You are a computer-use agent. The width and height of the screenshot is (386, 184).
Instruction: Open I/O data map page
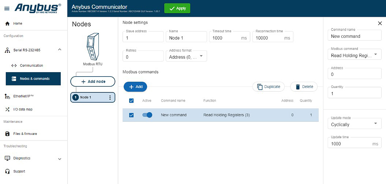click(23, 109)
